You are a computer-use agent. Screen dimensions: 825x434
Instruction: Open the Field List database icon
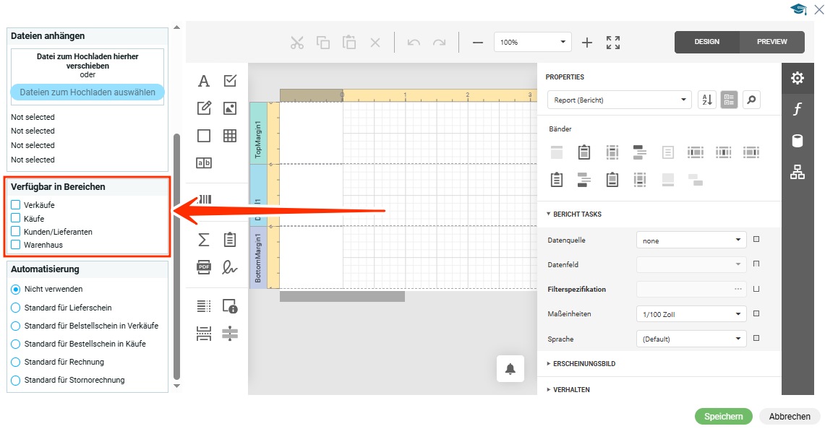(798, 141)
